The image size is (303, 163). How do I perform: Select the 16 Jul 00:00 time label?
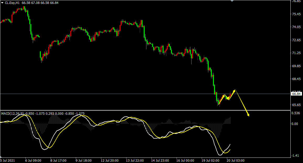click(185, 160)
